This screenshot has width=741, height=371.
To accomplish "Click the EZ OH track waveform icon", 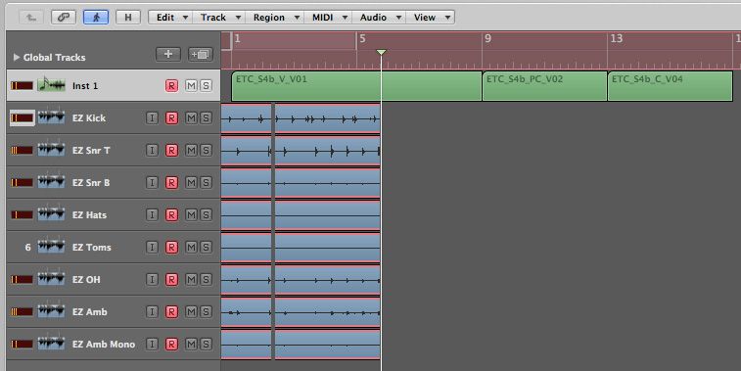I will click(x=51, y=279).
